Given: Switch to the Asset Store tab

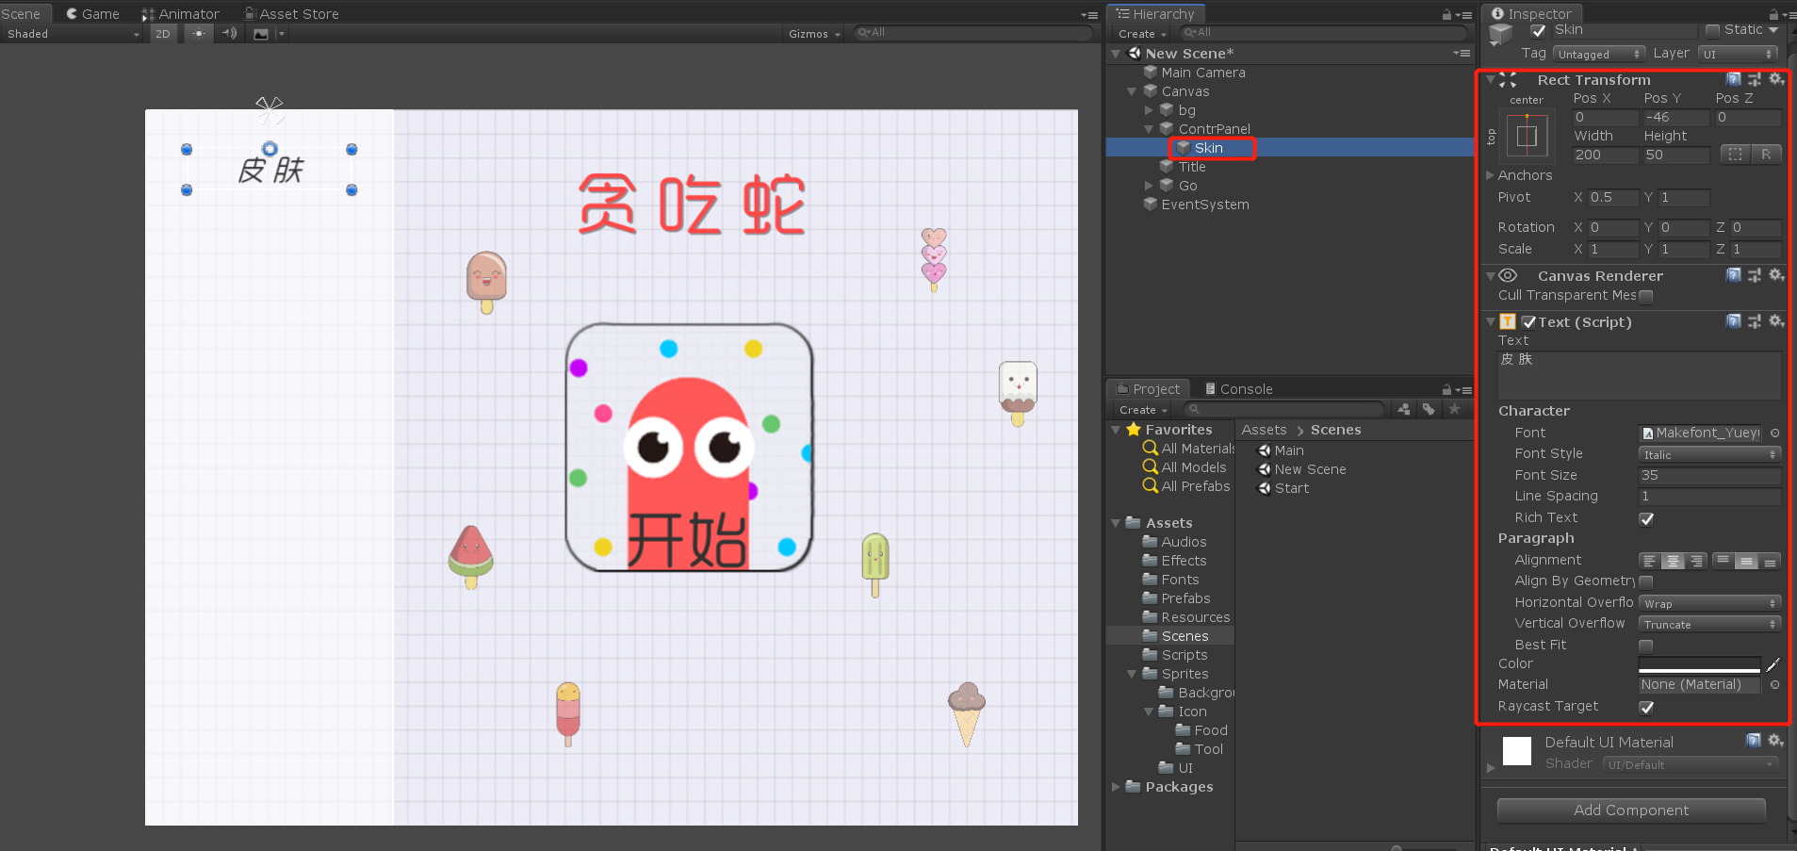Looking at the screenshot, I should click(x=291, y=13).
